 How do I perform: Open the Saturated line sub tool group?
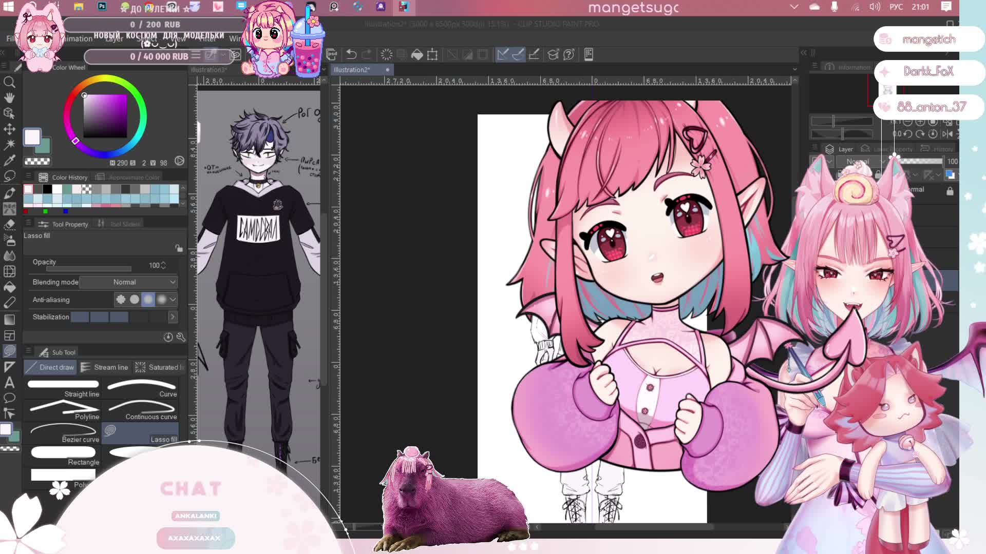click(x=160, y=367)
